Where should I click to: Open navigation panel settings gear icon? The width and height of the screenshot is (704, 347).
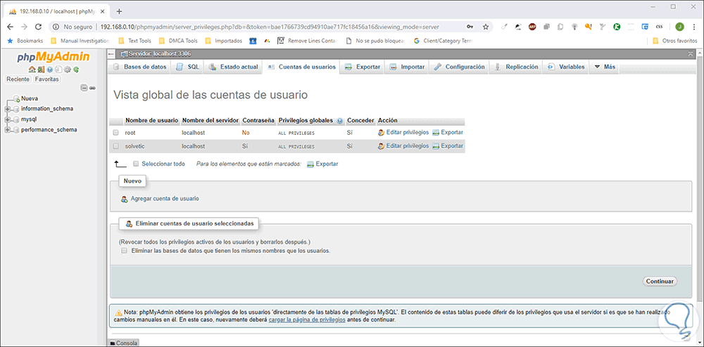[68, 70]
